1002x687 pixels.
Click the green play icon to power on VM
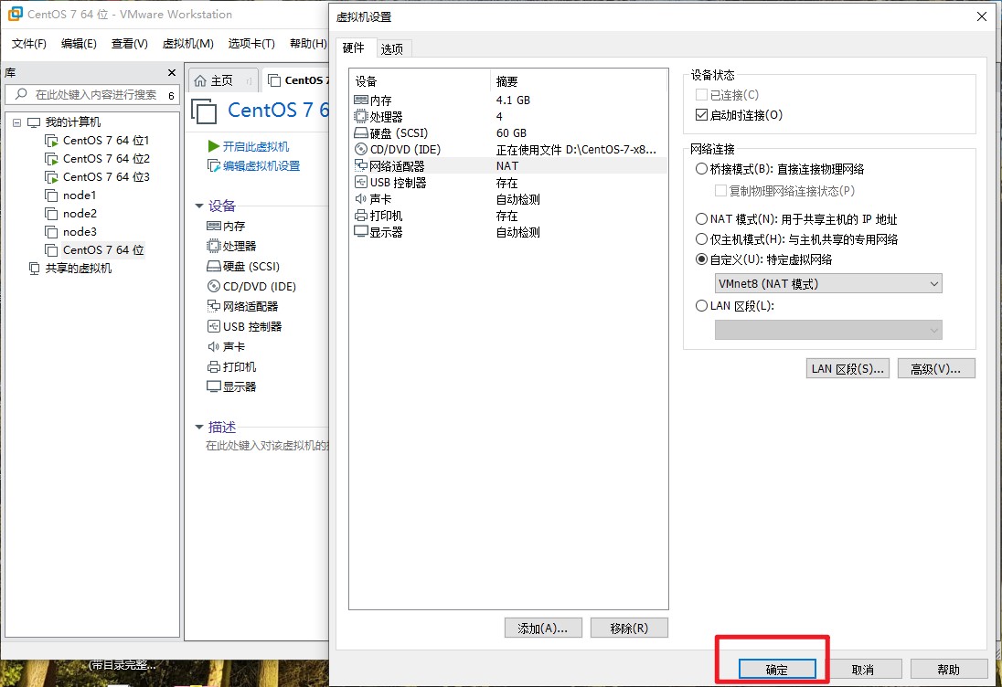(x=214, y=146)
